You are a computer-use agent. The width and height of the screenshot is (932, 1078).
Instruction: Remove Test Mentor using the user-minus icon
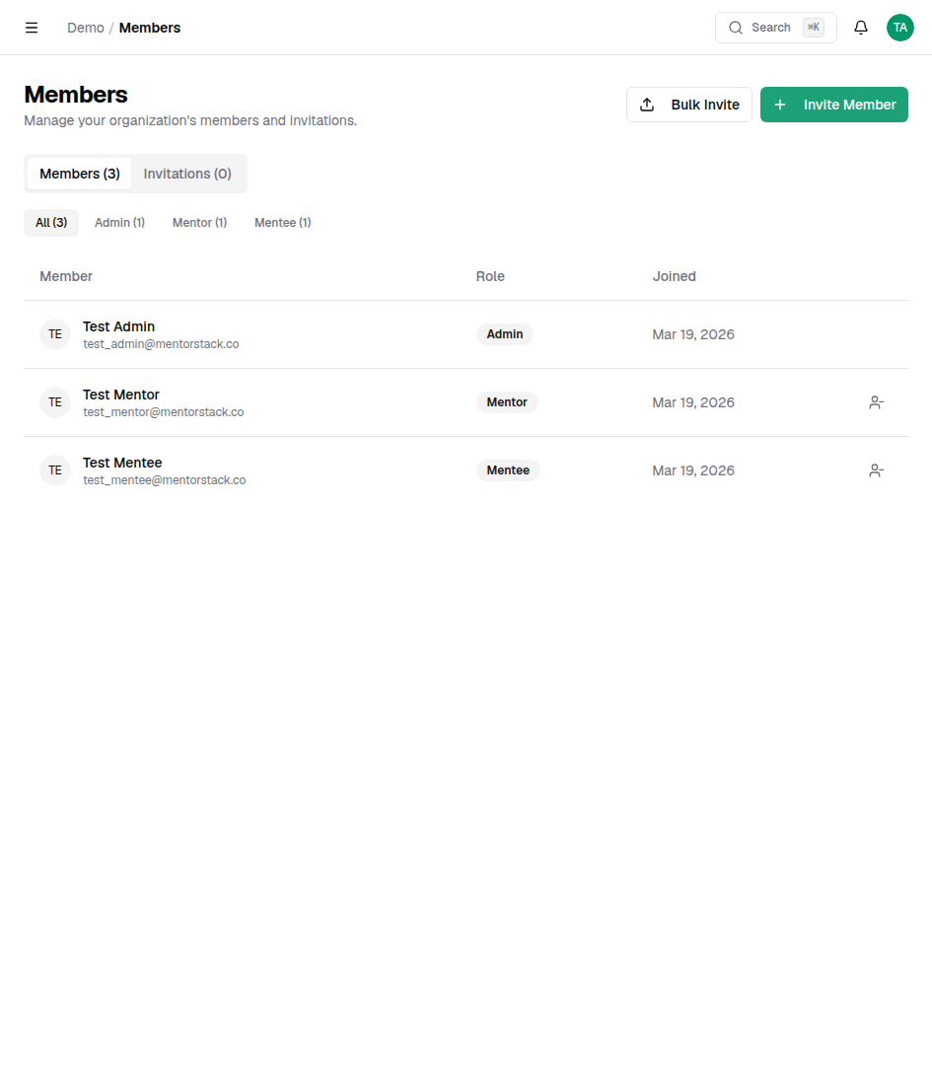(x=876, y=402)
